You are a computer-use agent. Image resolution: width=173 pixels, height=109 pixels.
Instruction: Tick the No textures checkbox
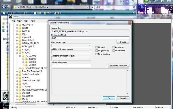point(114,51)
